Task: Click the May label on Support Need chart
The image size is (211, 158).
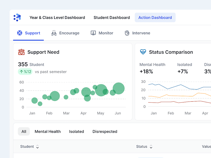Action: (x=100, y=113)
